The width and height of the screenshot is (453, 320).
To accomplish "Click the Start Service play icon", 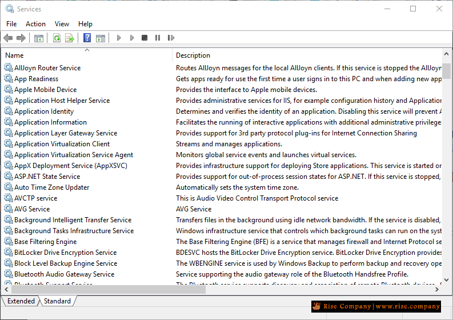I will [118, 38].
